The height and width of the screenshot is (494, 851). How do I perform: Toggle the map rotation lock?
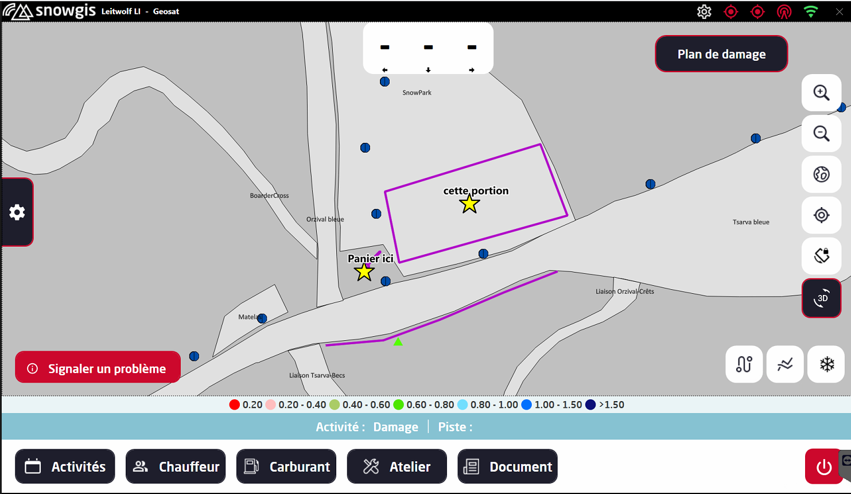coord(821,255)
